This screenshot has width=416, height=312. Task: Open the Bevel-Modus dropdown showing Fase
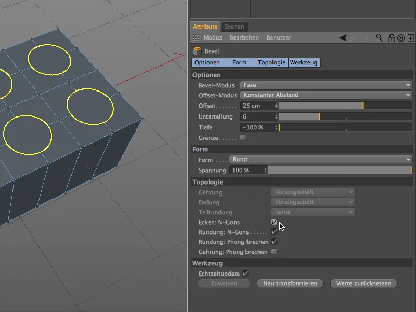pyautogui.click(x=326, y=85)
